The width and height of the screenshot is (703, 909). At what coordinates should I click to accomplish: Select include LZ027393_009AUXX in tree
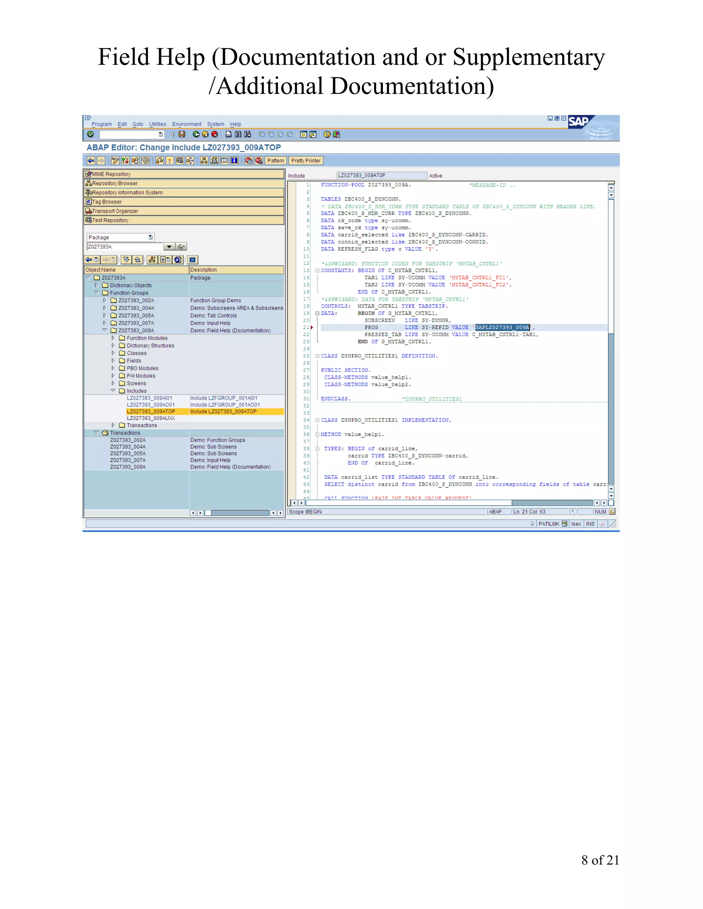pyautogui.click(x=151, y=418)
